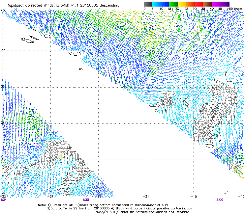Click the "Rapidscat Corrected Winds(12.5KM)" title text
The width and height of the screenshot is (244, 214).
pyautogui.click(x=38, y=6)
